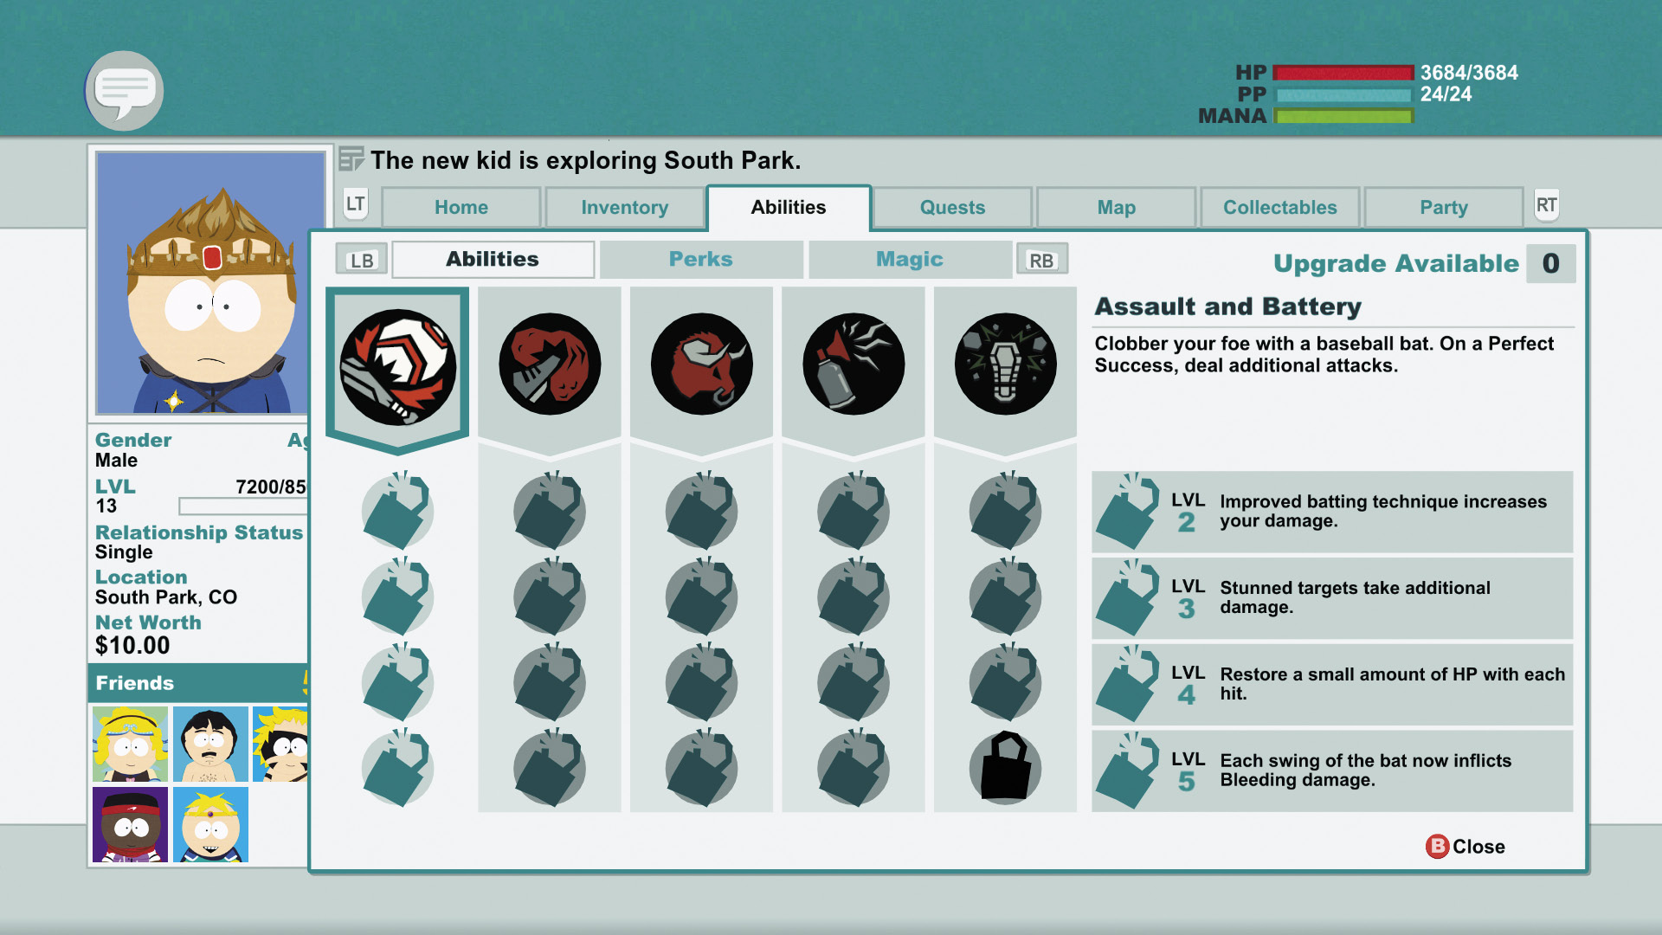Switch to the Perks sub-tab

coord(701,259)
